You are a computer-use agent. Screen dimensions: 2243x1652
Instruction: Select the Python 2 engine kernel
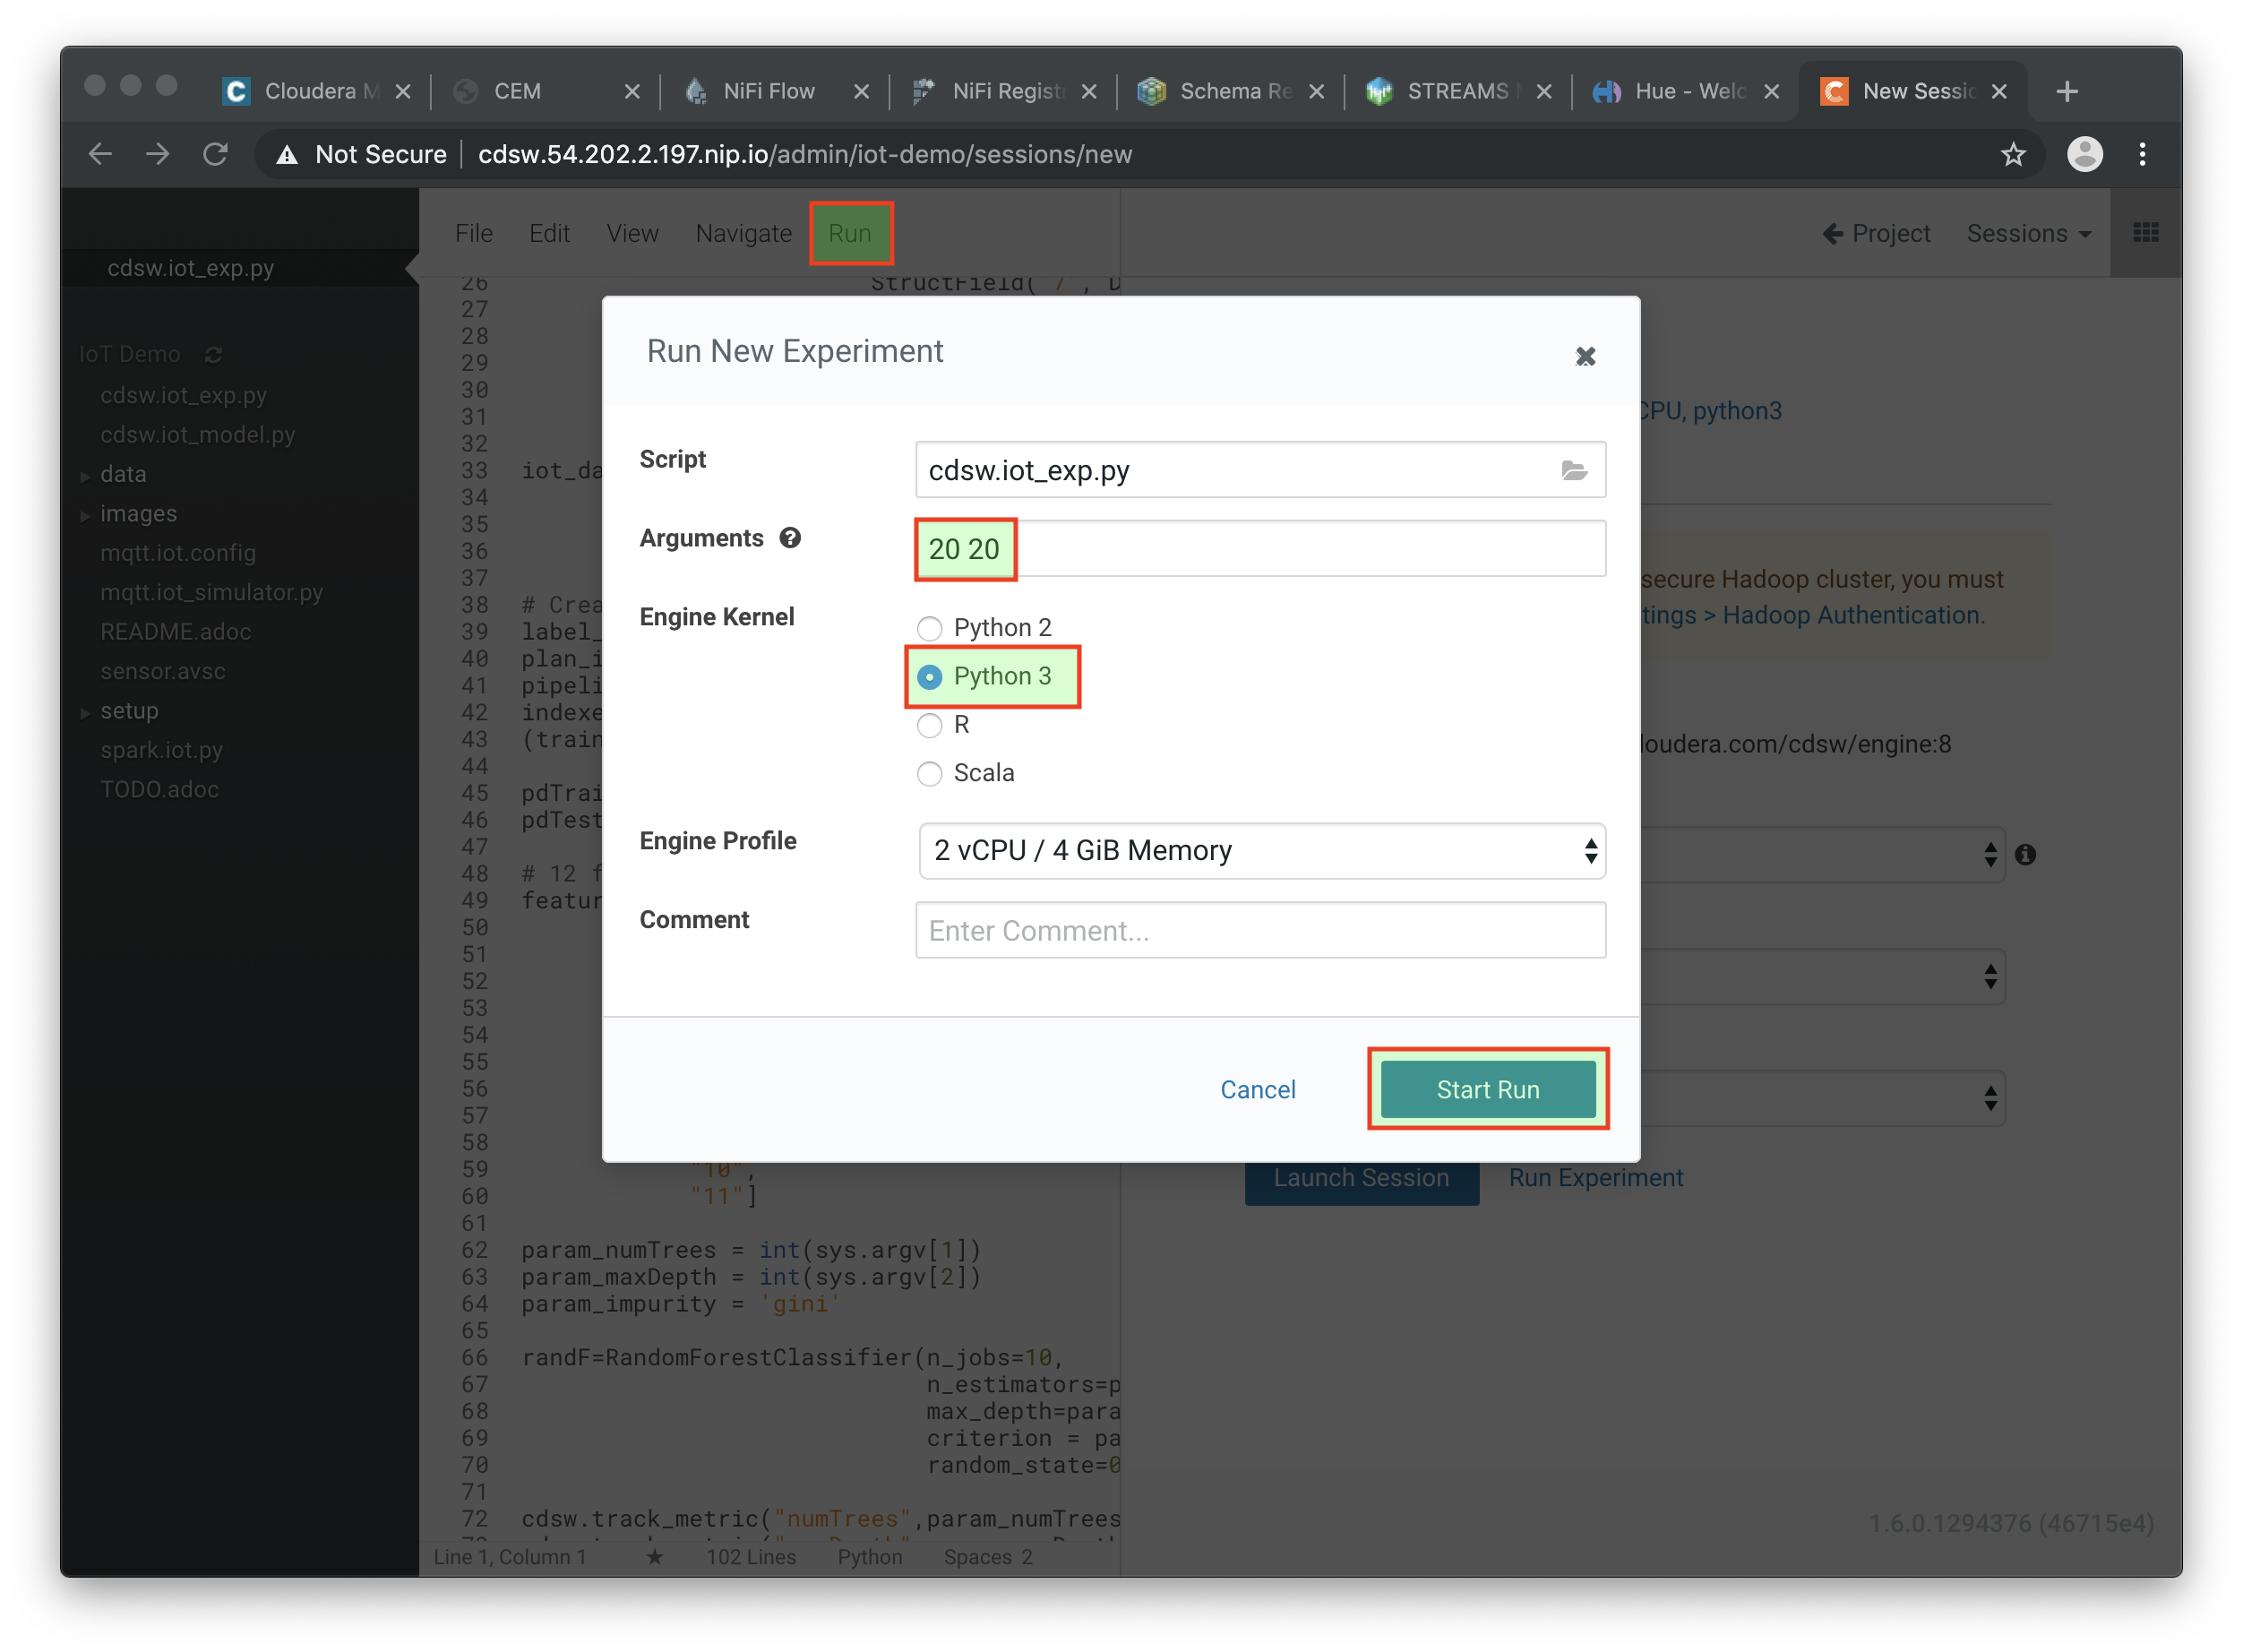pos(929,628)
